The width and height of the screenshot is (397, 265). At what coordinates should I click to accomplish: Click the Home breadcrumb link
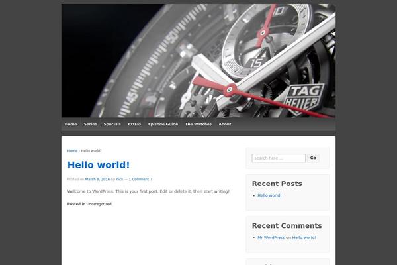click(72, 151)
